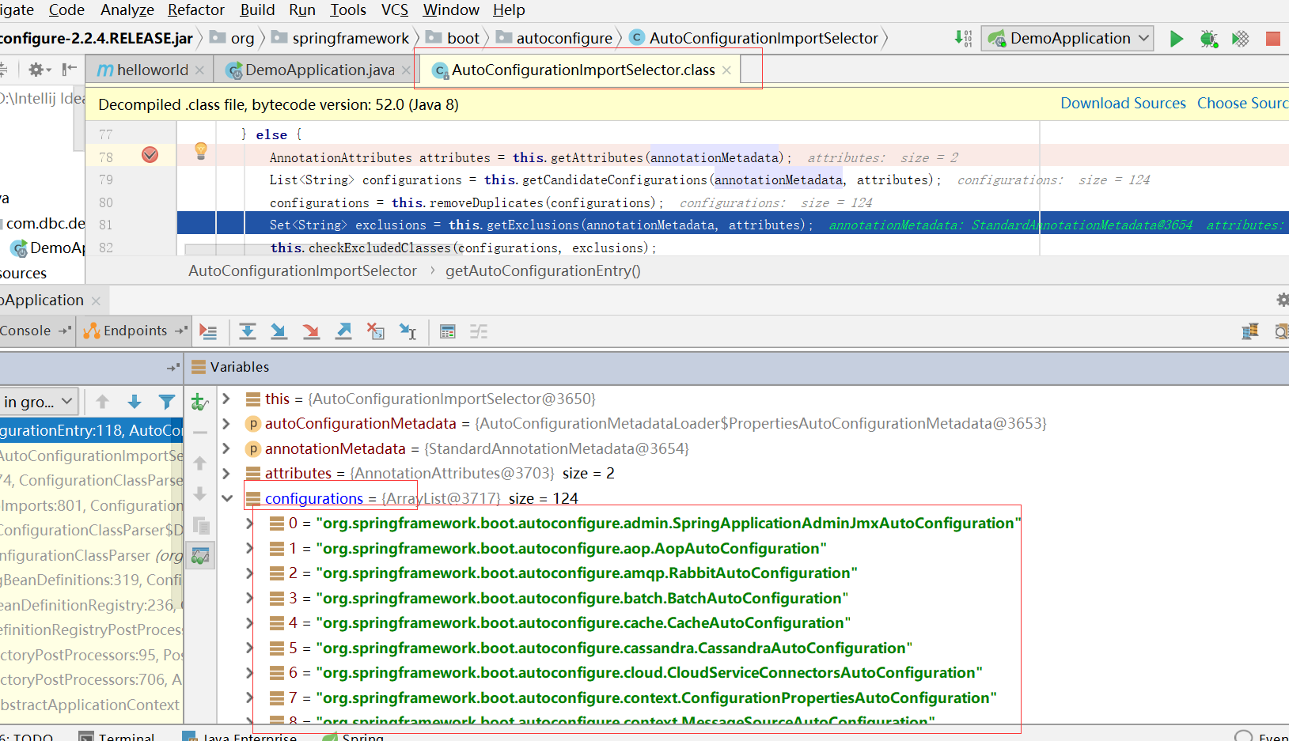
Task: Run DemoApplication with coverage icon
Action: click(1240, 39)
